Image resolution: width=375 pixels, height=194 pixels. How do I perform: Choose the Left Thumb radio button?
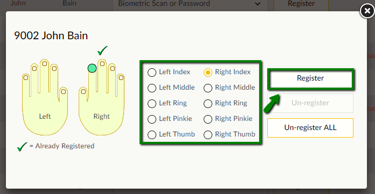point(152,134)
